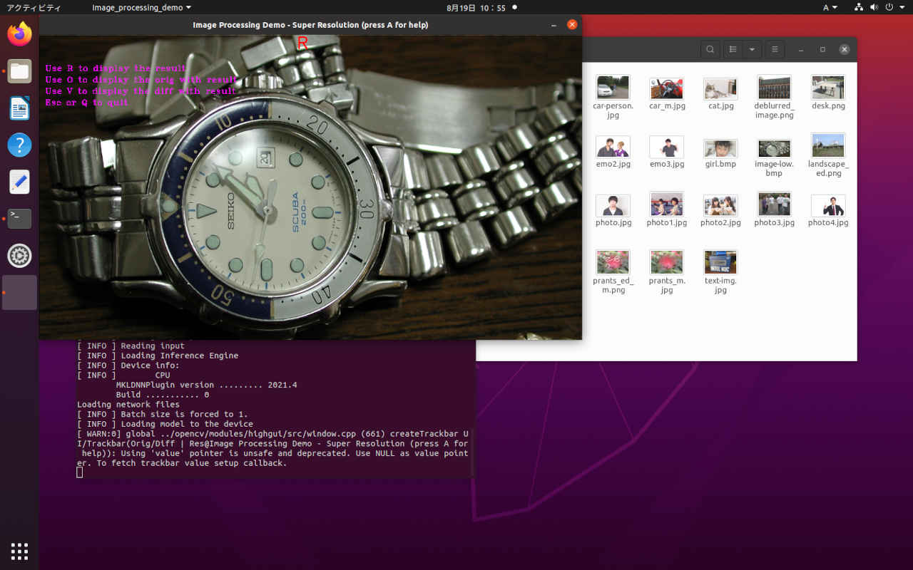Open the Image_processing_demo app menu
The width and height of the screenshot is (913, 570).
click(141, 8)
